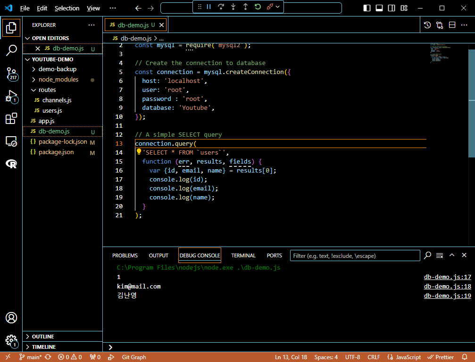Image resolution: width=475 pixels, height=362 pixels.
Task: Switch to the Problems panel tab
Action: click(x=125, y=256)
